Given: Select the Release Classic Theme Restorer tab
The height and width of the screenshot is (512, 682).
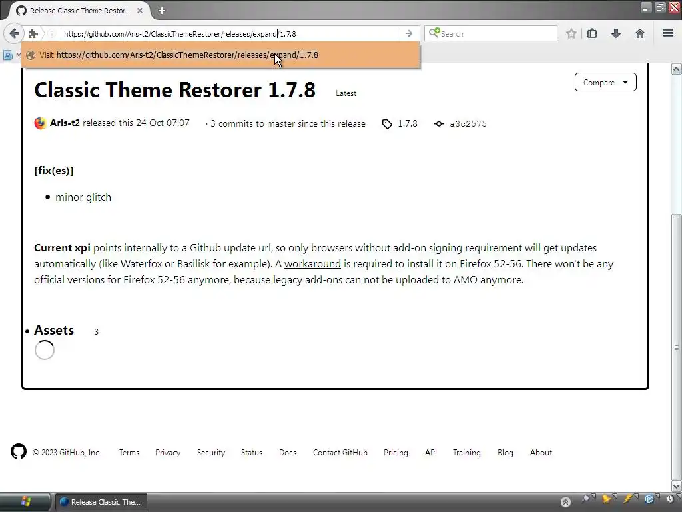Looking at the screenshot, I should [80, 11].
